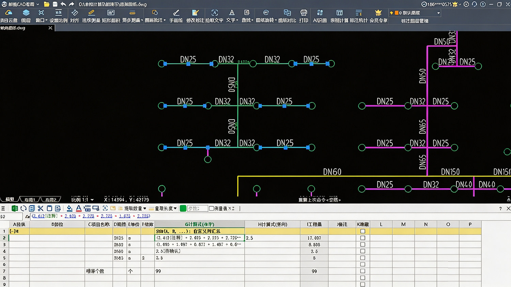
Task: Toggle the measurement value ×Z checkbox
Action: 211,208
